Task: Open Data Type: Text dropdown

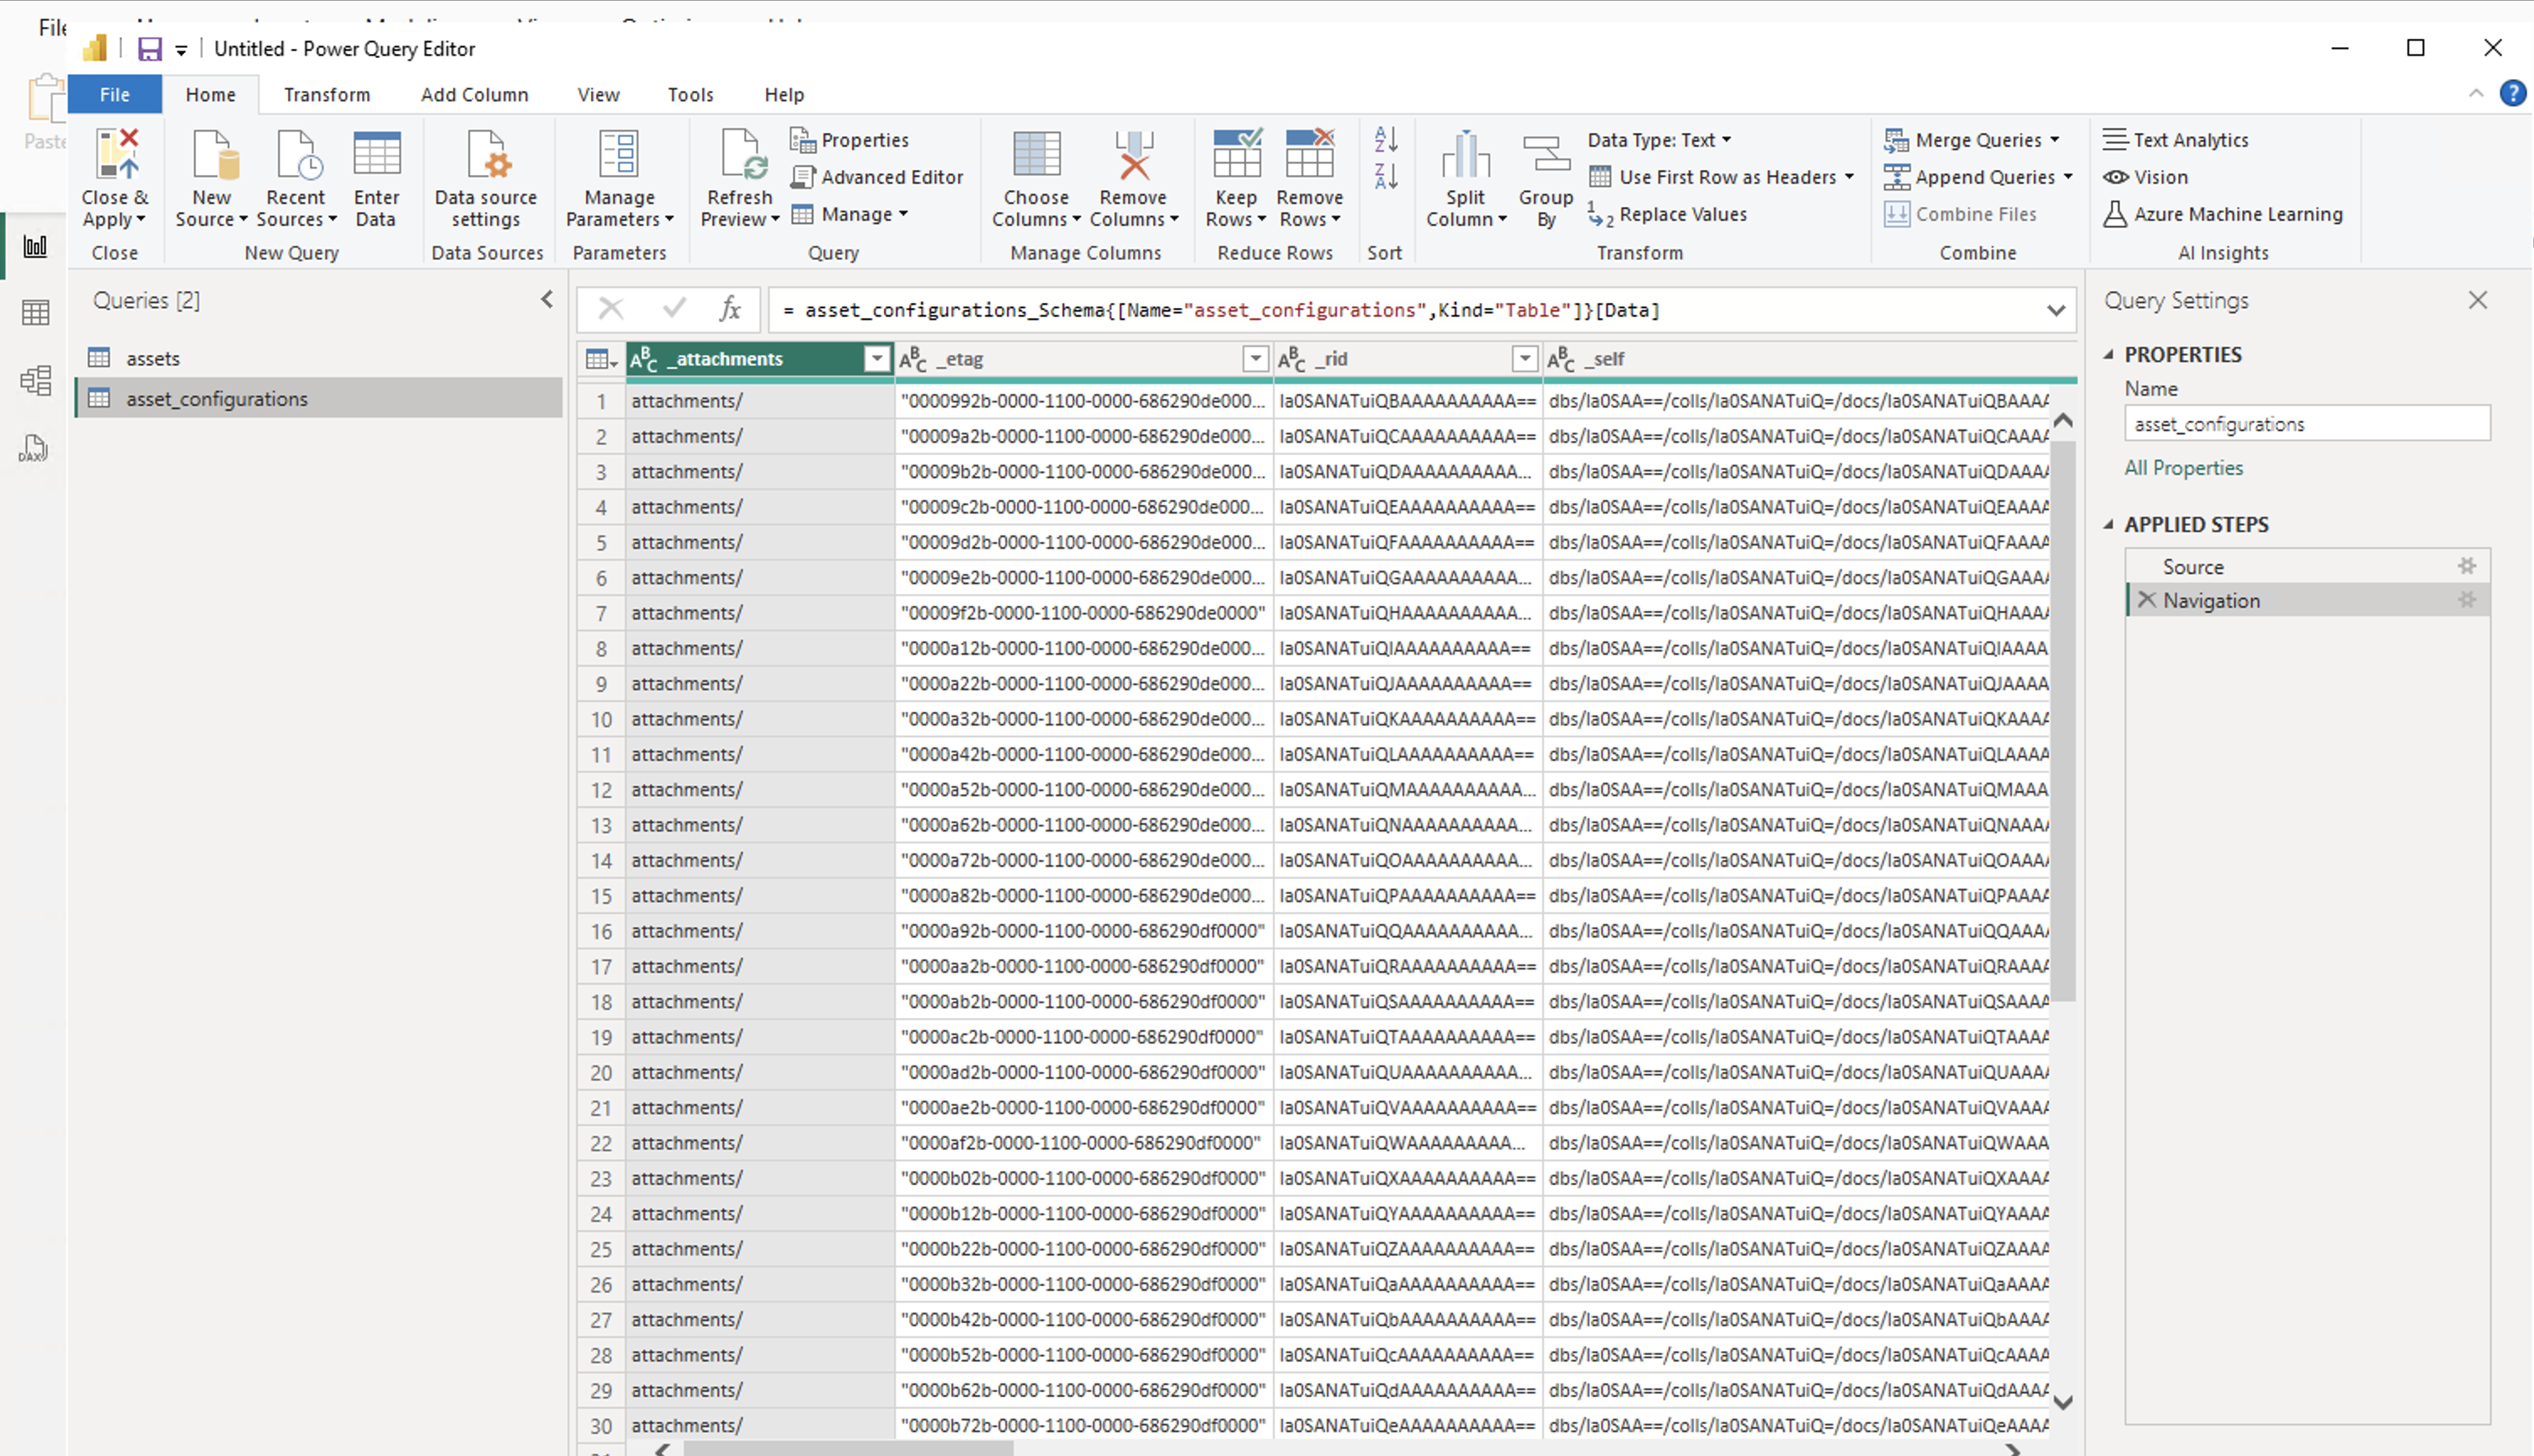Action: click(1660, 140)
